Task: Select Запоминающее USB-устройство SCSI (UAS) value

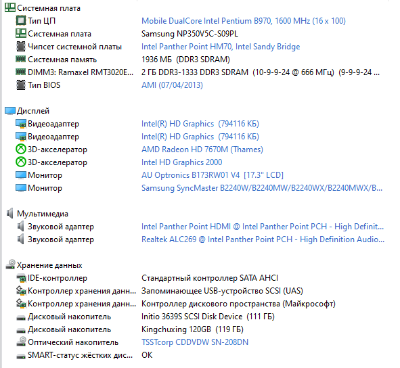Action: tap(222, 291)
